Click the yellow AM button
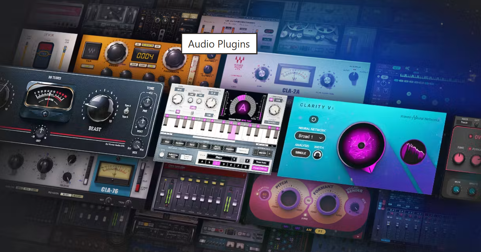Image resolution: width=481 pixels, height=252 pixels. 308,230
